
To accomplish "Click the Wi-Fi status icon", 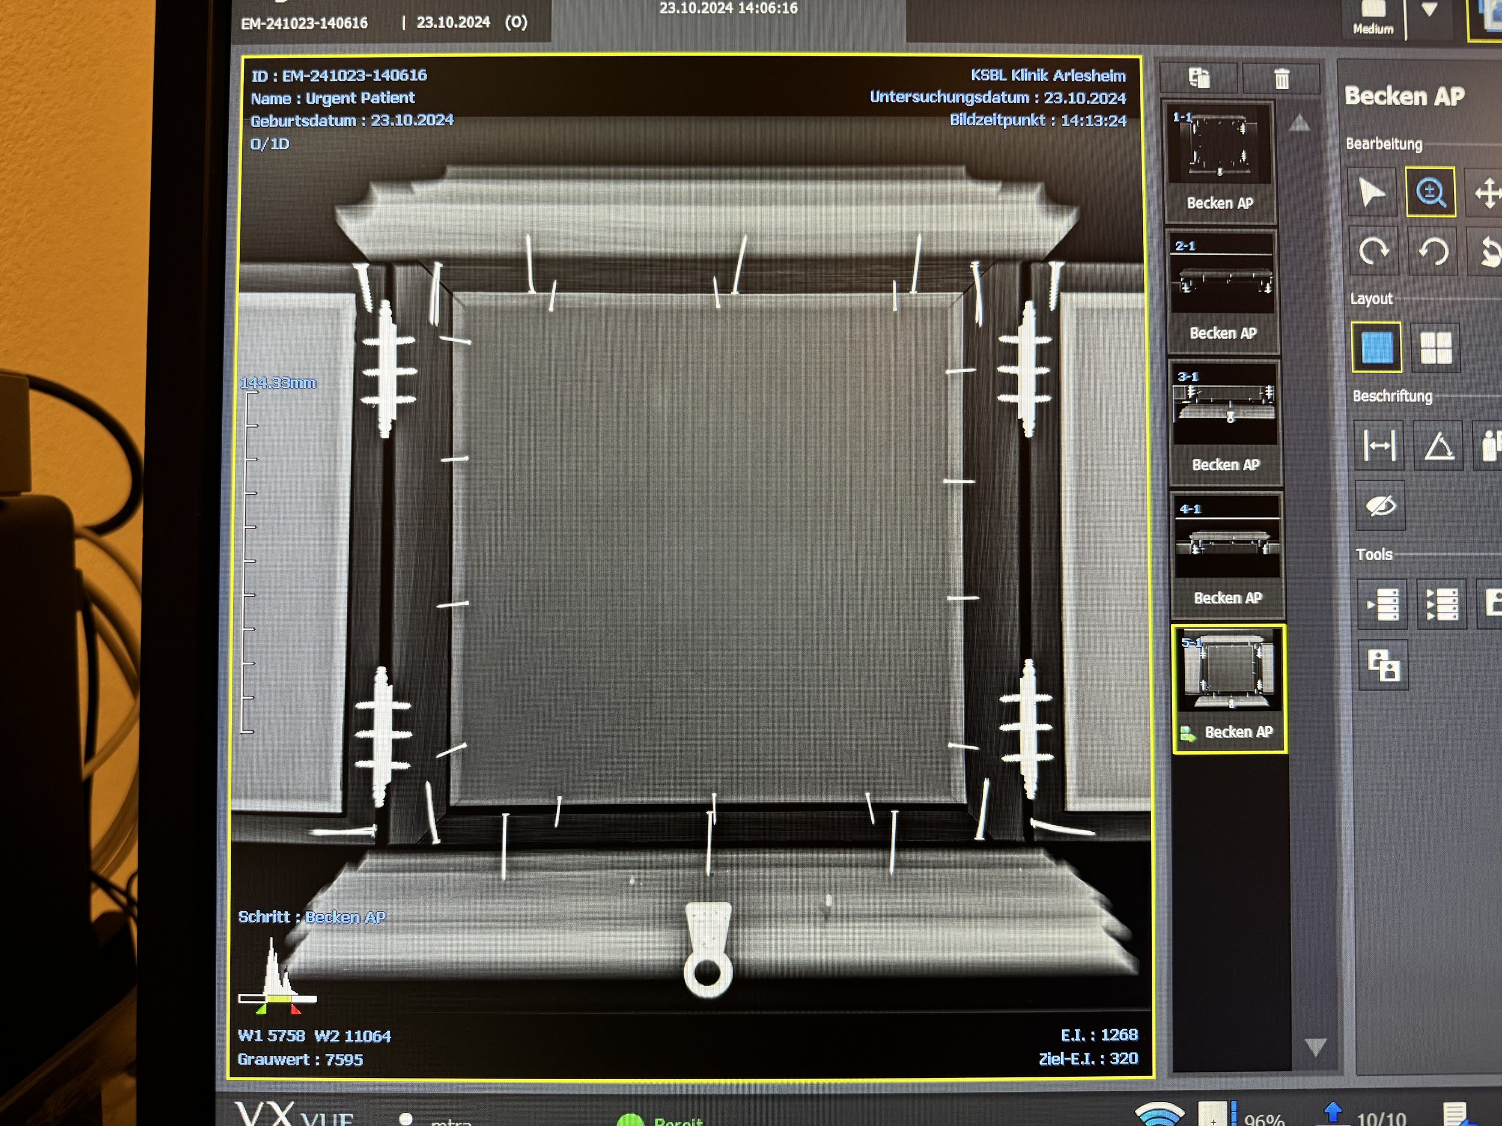I will click(x=1159, y=1114).
